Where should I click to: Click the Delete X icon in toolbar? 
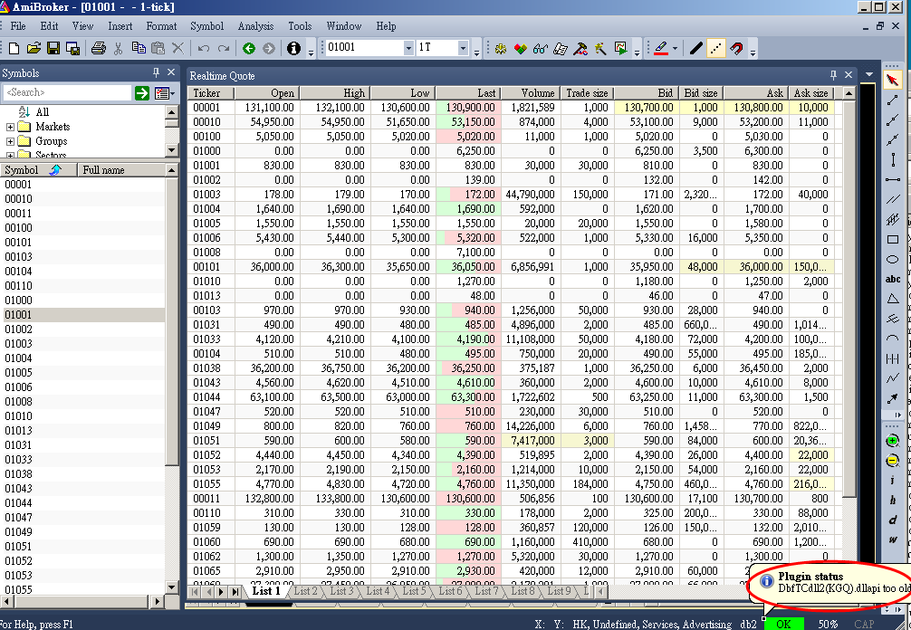click(177, 48)
